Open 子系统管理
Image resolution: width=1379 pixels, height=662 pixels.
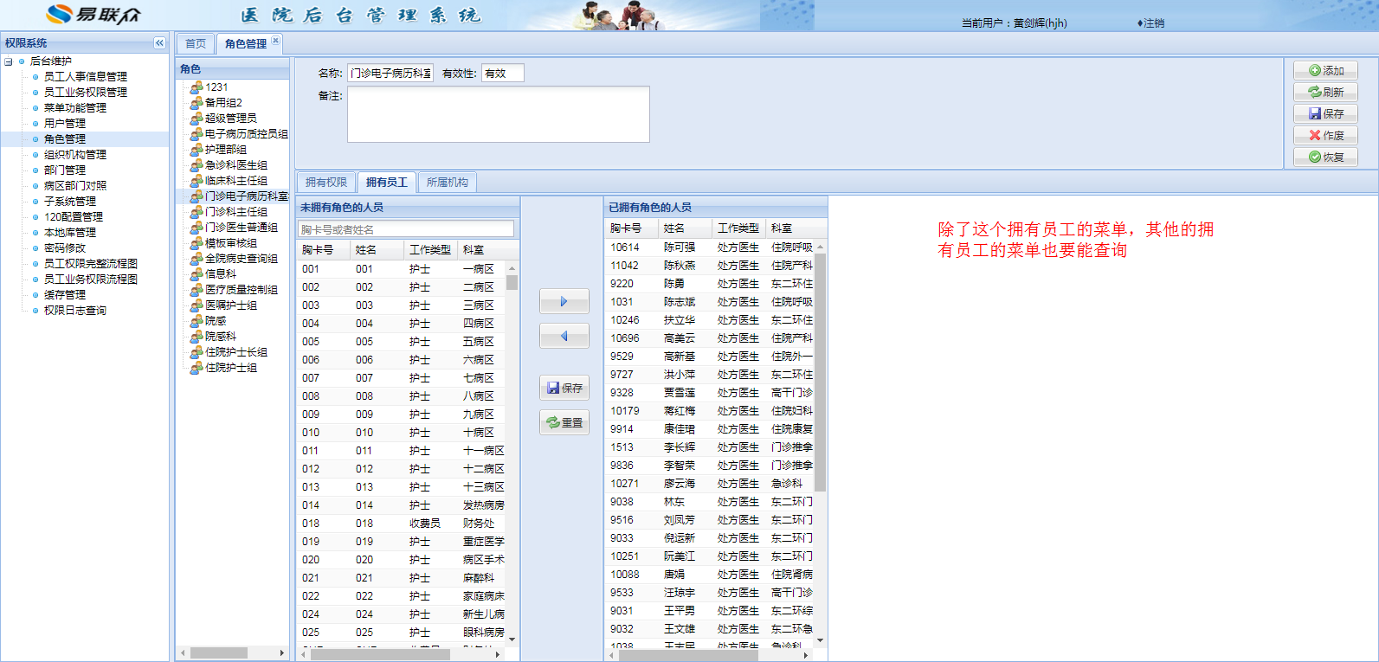pyautogui.click(x=70, y=202)
